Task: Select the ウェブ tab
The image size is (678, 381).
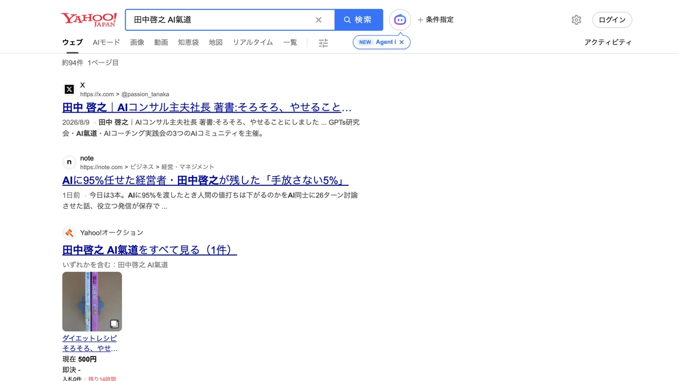Action: [x=73, y=42]
